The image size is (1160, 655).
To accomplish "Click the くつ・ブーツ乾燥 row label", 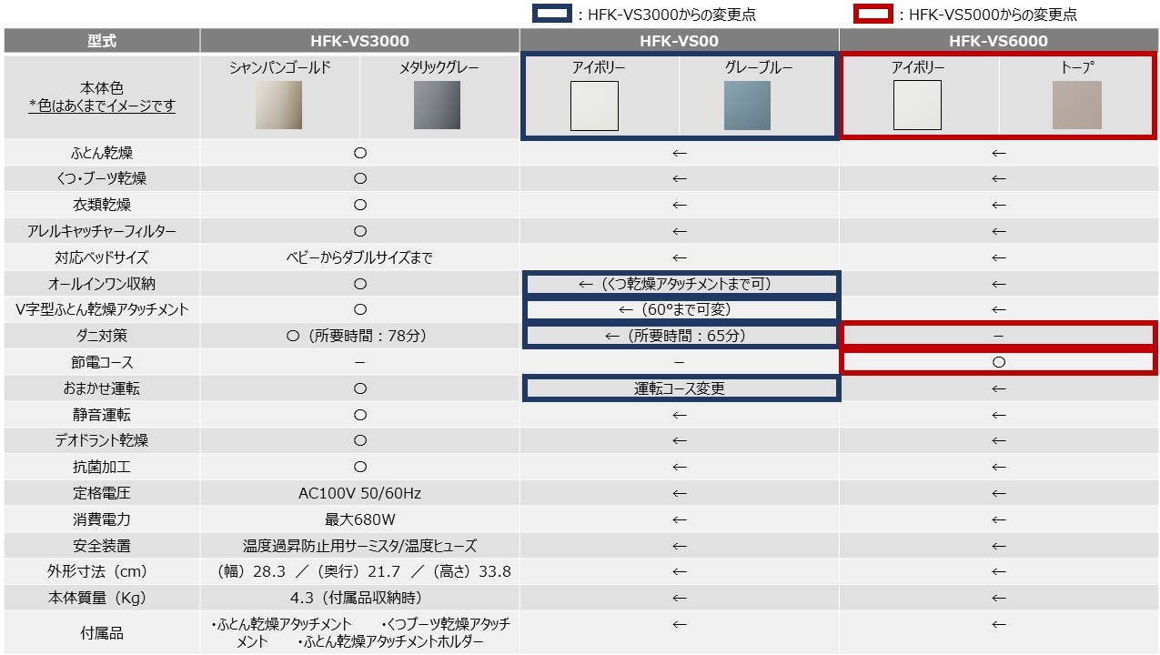I will pyautogui.click(x=102, y=178).
